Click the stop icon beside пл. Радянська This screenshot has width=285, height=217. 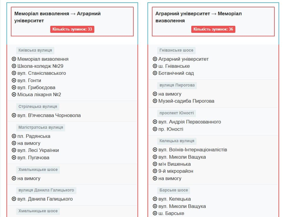[14, 136]
